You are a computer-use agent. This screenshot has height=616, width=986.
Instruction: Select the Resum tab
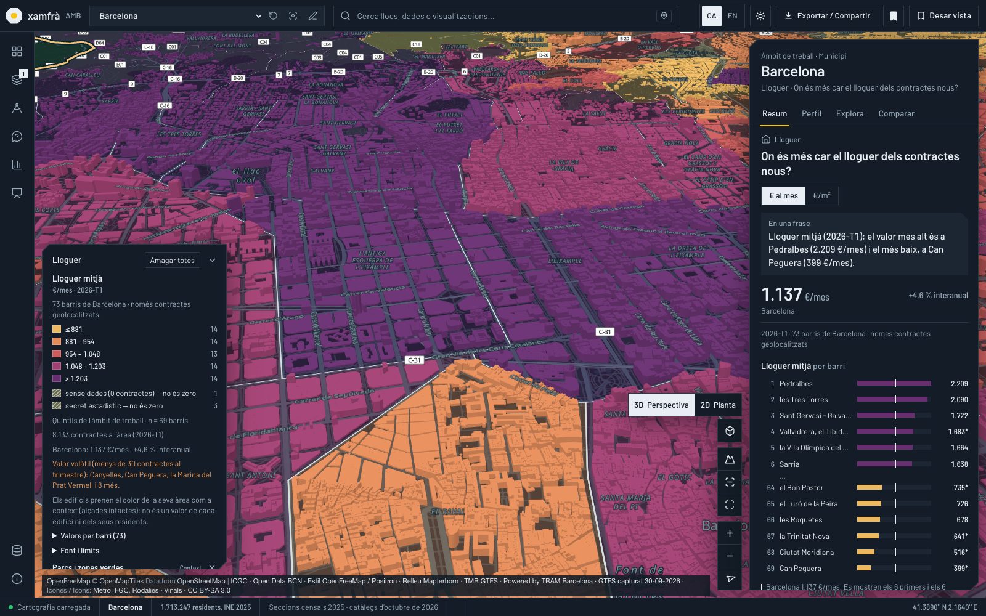coord(775,114)
